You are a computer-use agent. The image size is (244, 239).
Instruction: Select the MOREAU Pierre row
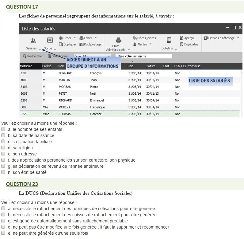coord(130,87)
